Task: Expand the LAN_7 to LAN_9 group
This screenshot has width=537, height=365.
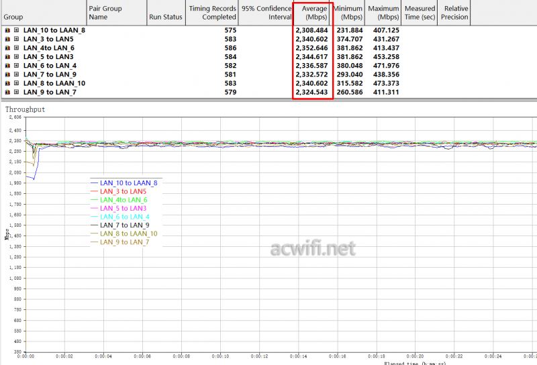Action: (x=16, y=74)
